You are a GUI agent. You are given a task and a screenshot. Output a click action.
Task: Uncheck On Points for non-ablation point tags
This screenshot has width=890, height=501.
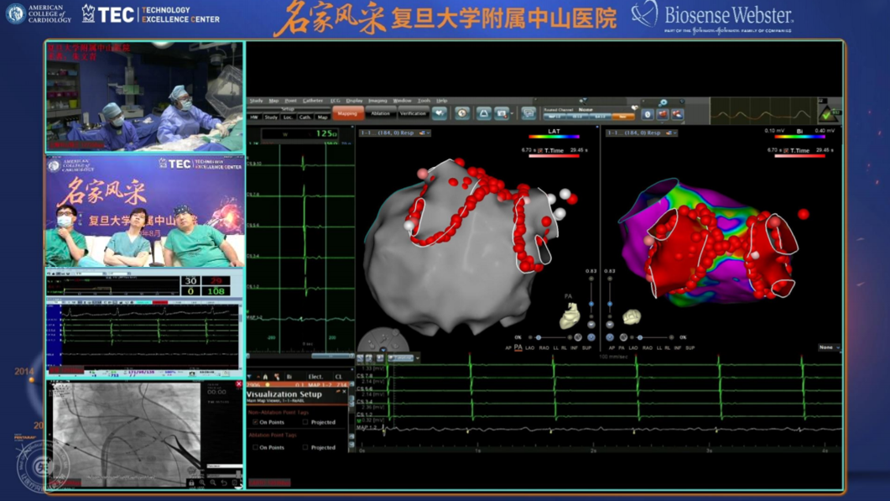(x=256, y=422)
